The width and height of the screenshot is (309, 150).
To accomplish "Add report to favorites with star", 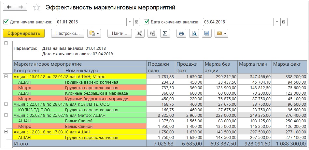I will (37, 7).
